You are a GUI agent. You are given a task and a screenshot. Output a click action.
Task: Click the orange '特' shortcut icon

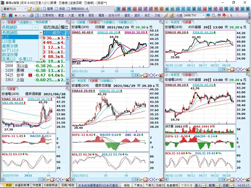pyautogui.click(x=156, y=9)
